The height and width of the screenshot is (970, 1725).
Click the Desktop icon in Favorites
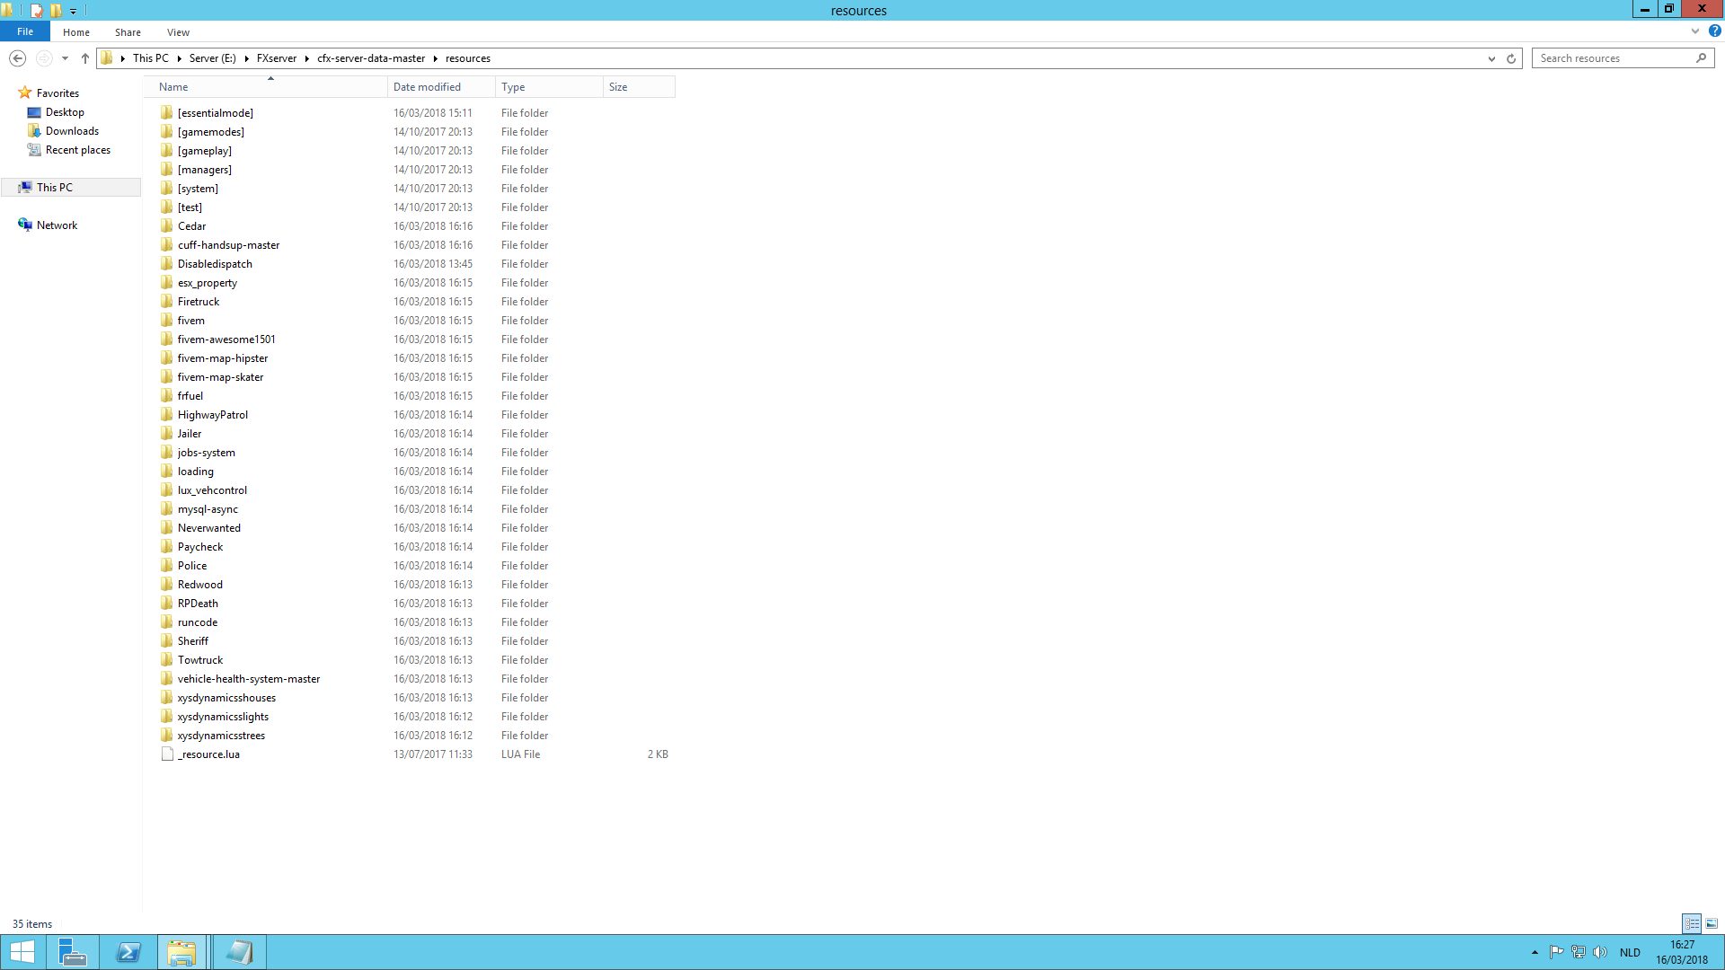tap(34, 112)
